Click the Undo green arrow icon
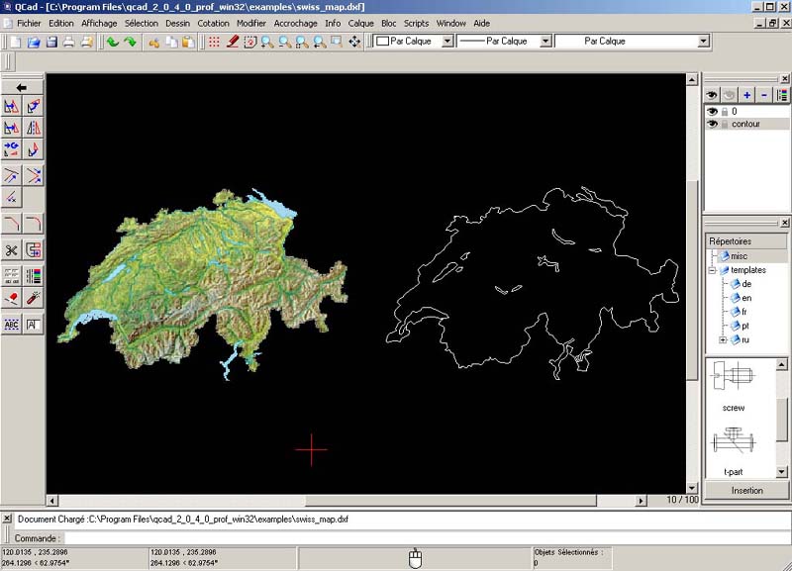The image size is (792, 571). 112,42
